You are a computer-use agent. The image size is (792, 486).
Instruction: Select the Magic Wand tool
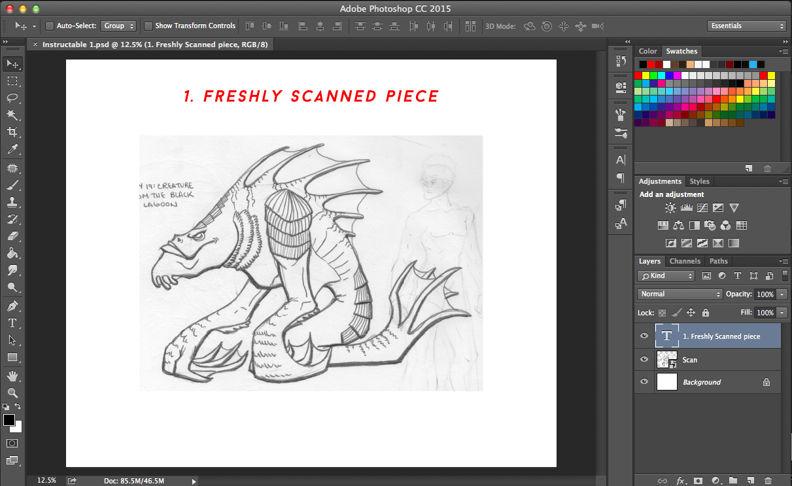12,115
